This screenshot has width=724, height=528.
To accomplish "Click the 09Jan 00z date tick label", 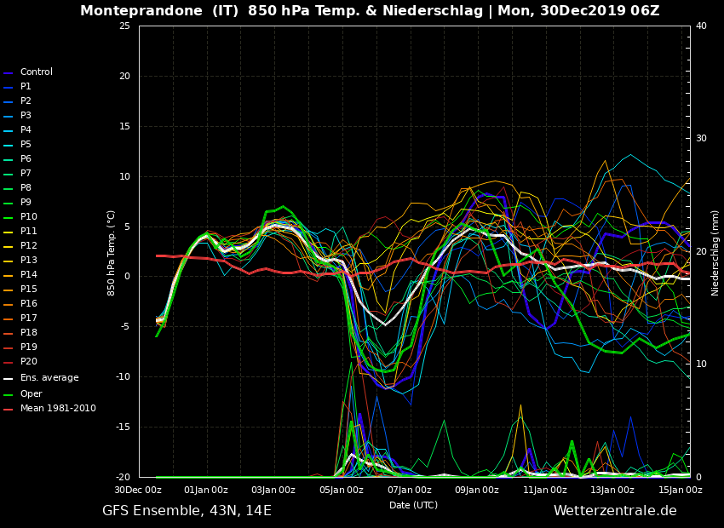I will pos(476,490).
